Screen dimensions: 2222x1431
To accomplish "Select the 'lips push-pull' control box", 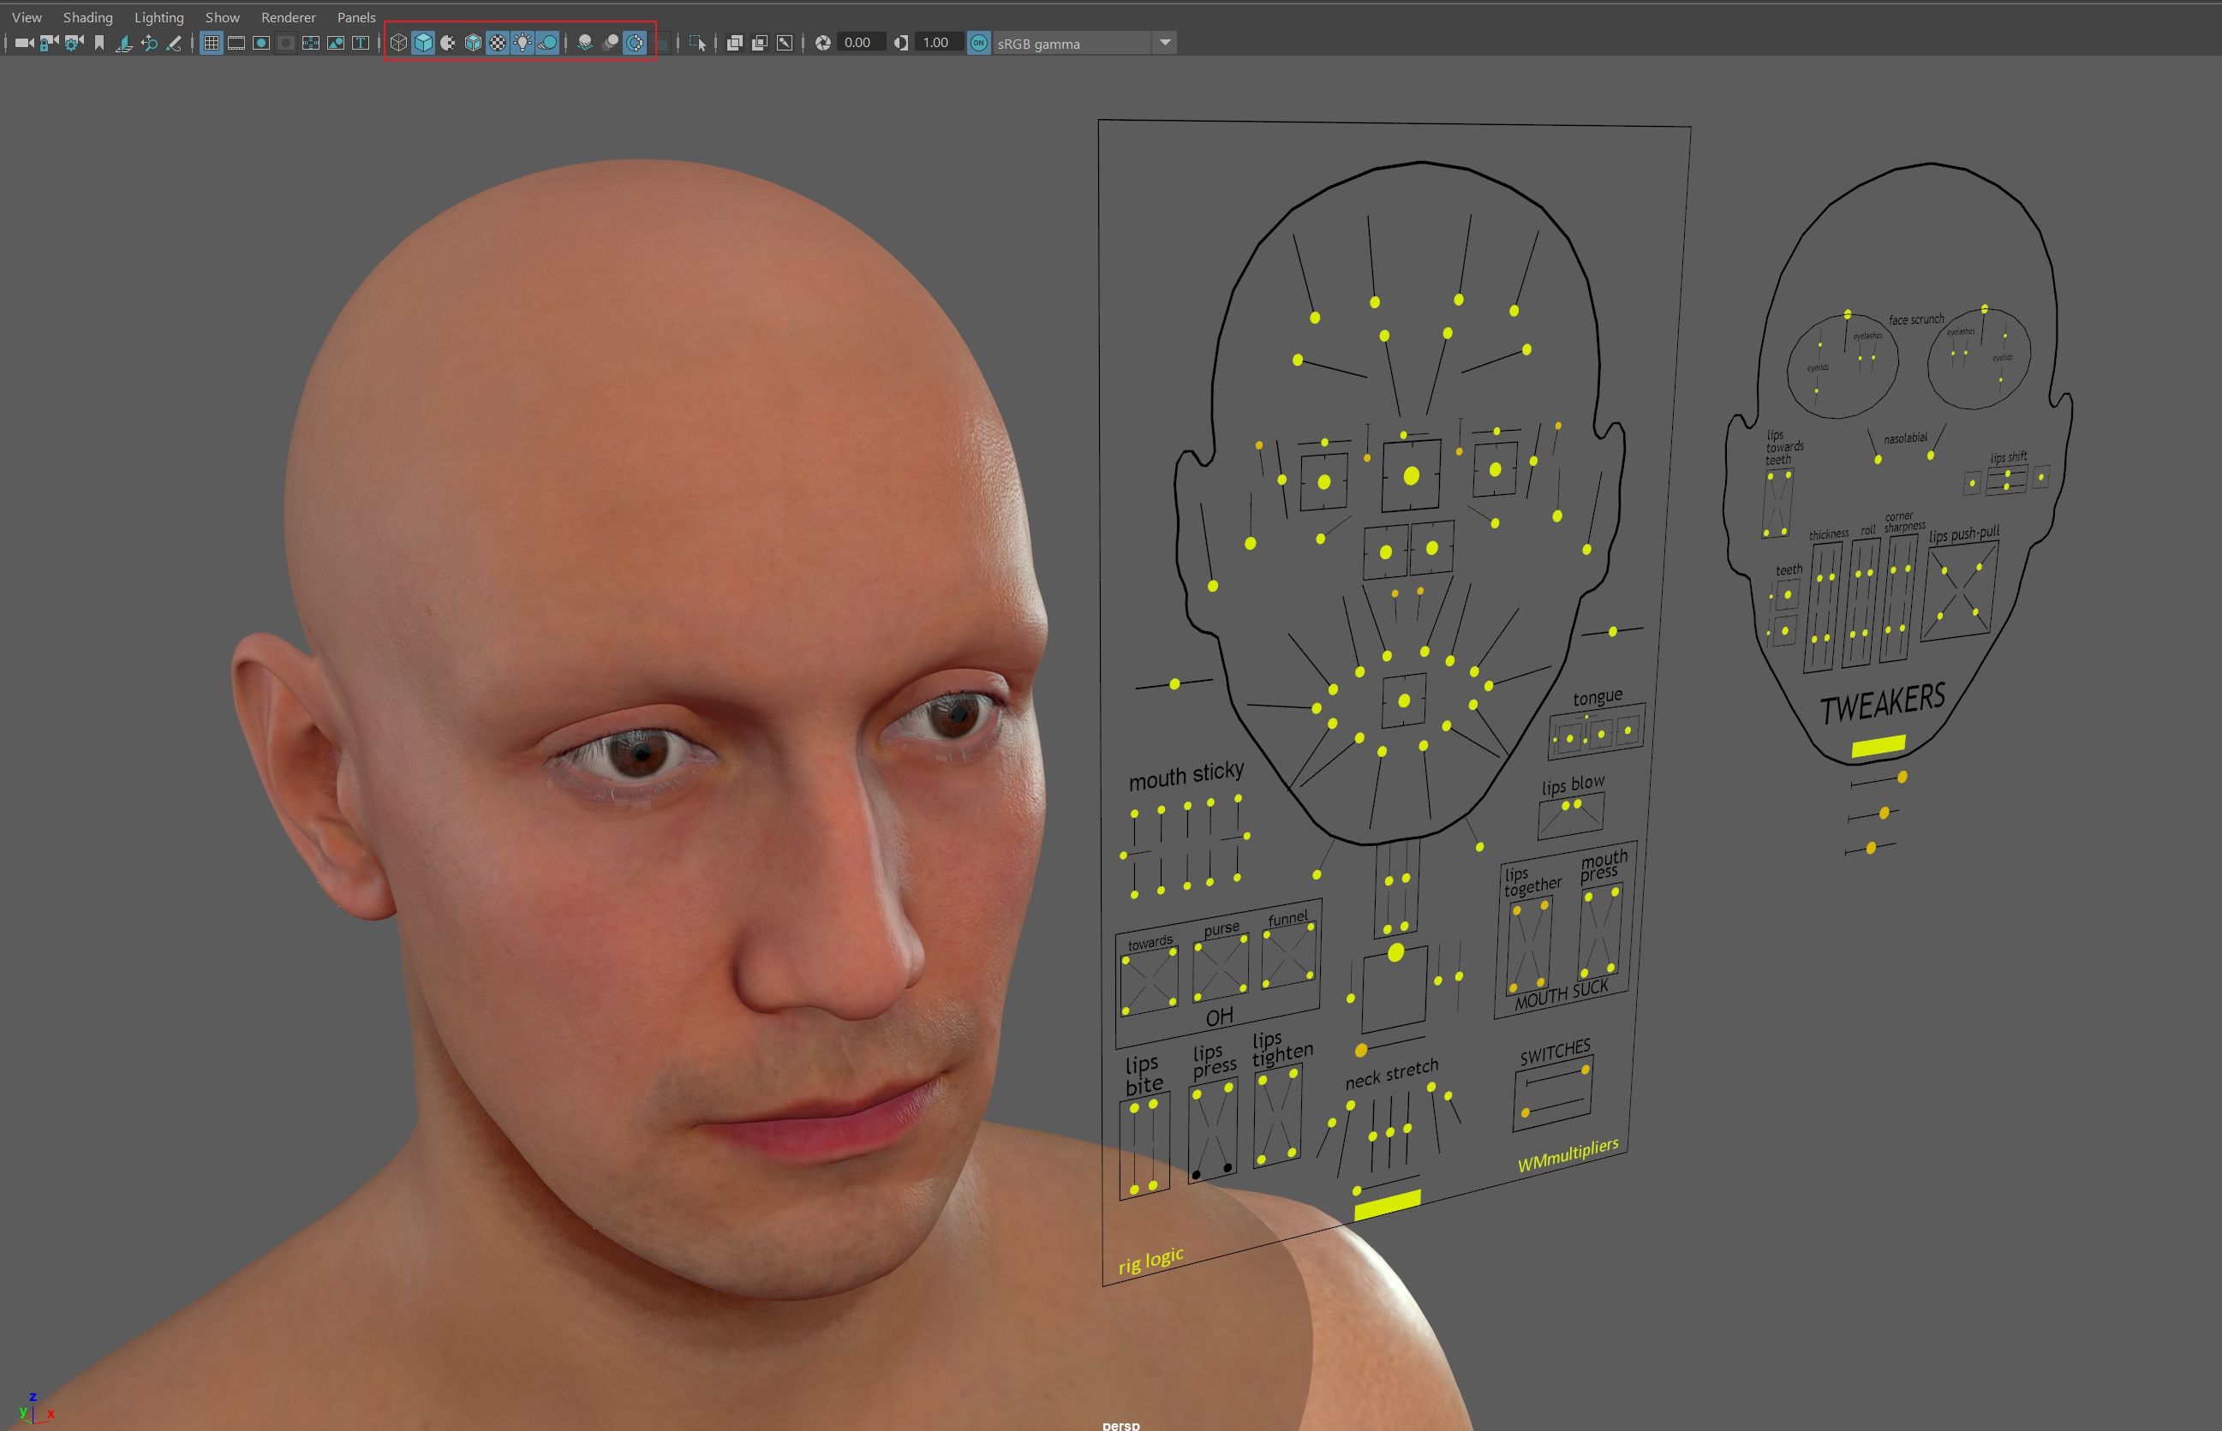I will click(1959, 591).
